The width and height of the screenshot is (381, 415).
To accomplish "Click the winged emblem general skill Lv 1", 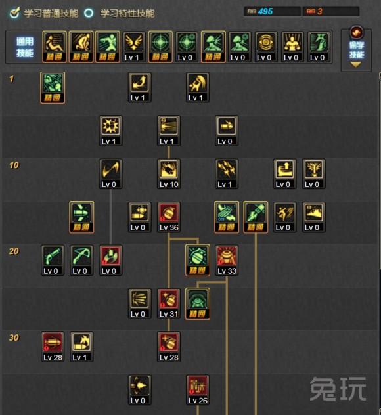I will tap(134, 47).
